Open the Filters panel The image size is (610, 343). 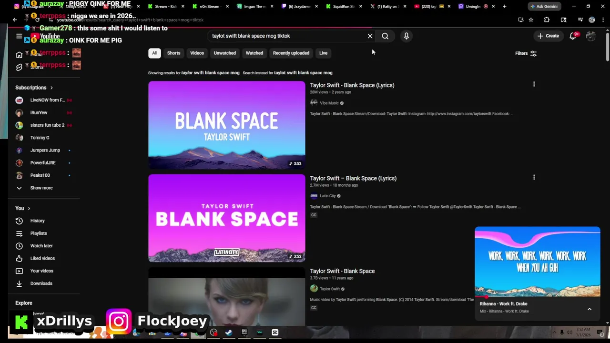(x=526, y=53)
